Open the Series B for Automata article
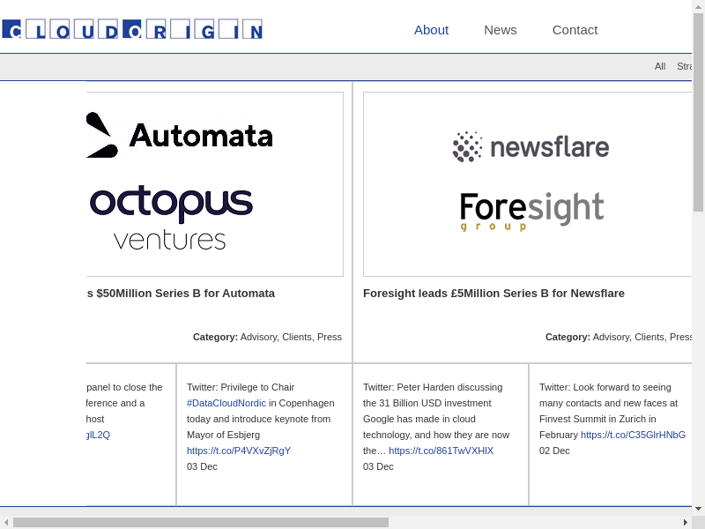 point(181,293)
